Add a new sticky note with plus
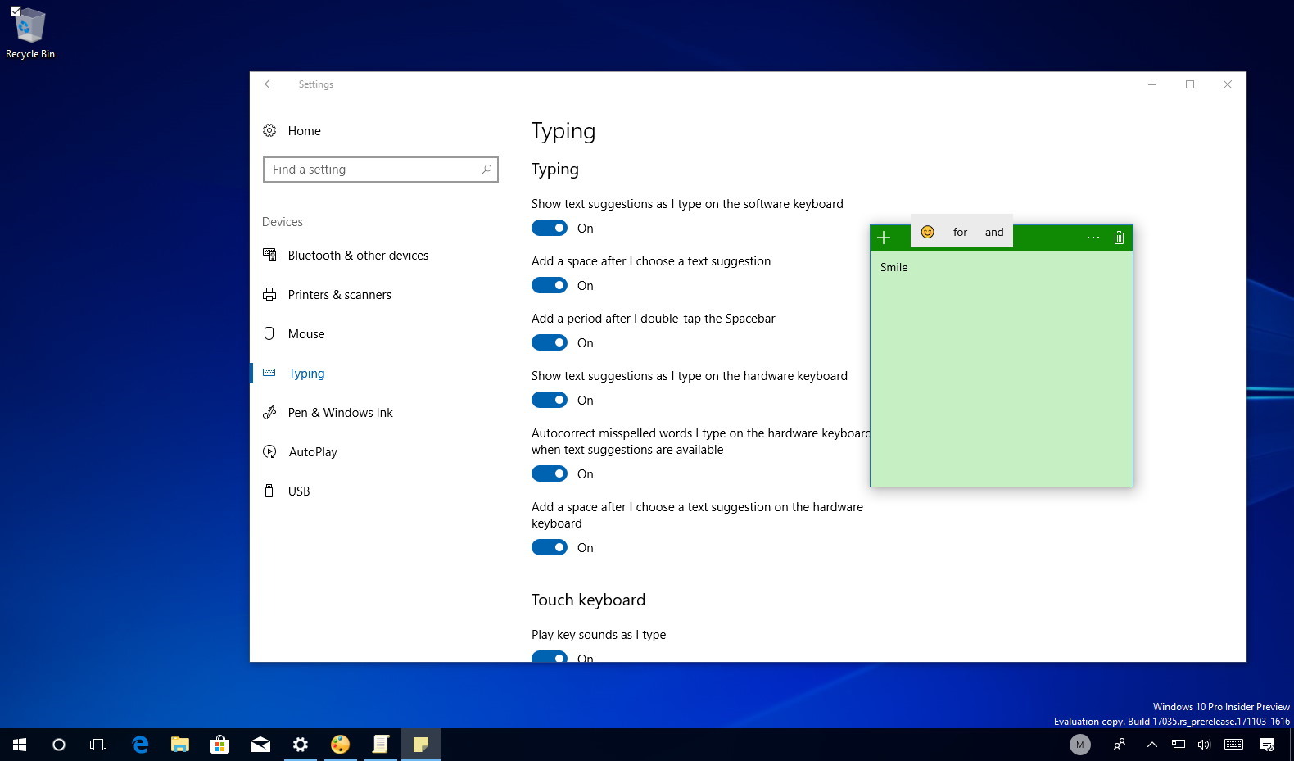 pyautogui.click(x=884, y=238)
